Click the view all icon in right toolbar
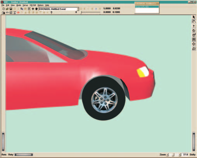The height and width of the screenshot is (158, 197). click(x=194, y=40)
